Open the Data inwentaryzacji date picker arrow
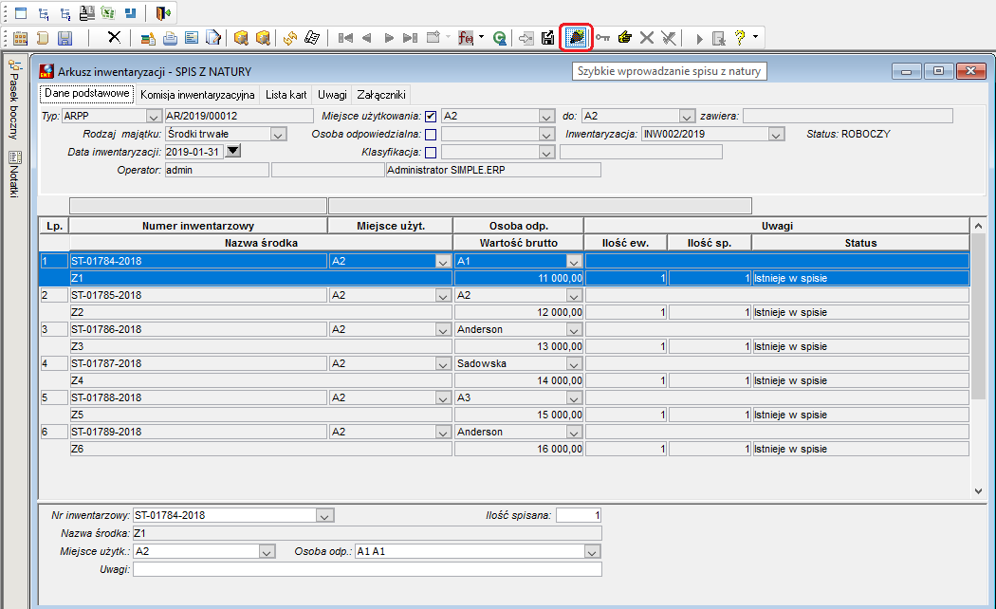This screenshot has height=609, width=996. 233,151
